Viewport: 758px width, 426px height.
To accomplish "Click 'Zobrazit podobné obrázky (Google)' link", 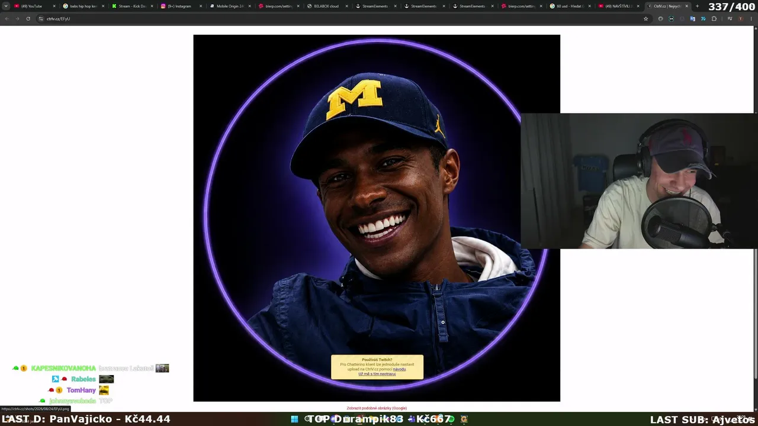I will [377, 408].
